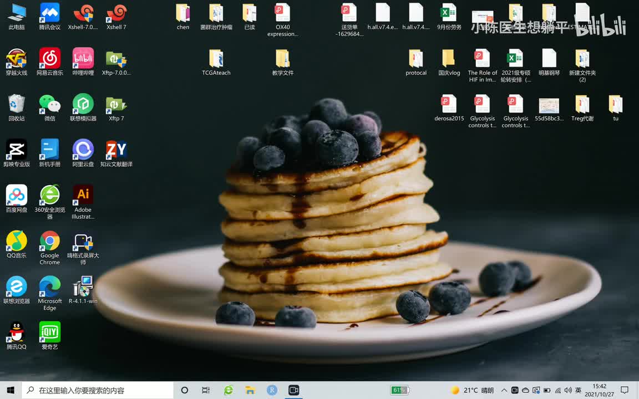The image size is (639, 399).
Task: Open 知云文献翻译 ZY app
Action: pos(116,154)
